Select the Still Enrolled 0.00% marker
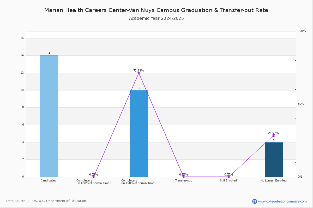This screenshot has height=208, width=313. 229,177
